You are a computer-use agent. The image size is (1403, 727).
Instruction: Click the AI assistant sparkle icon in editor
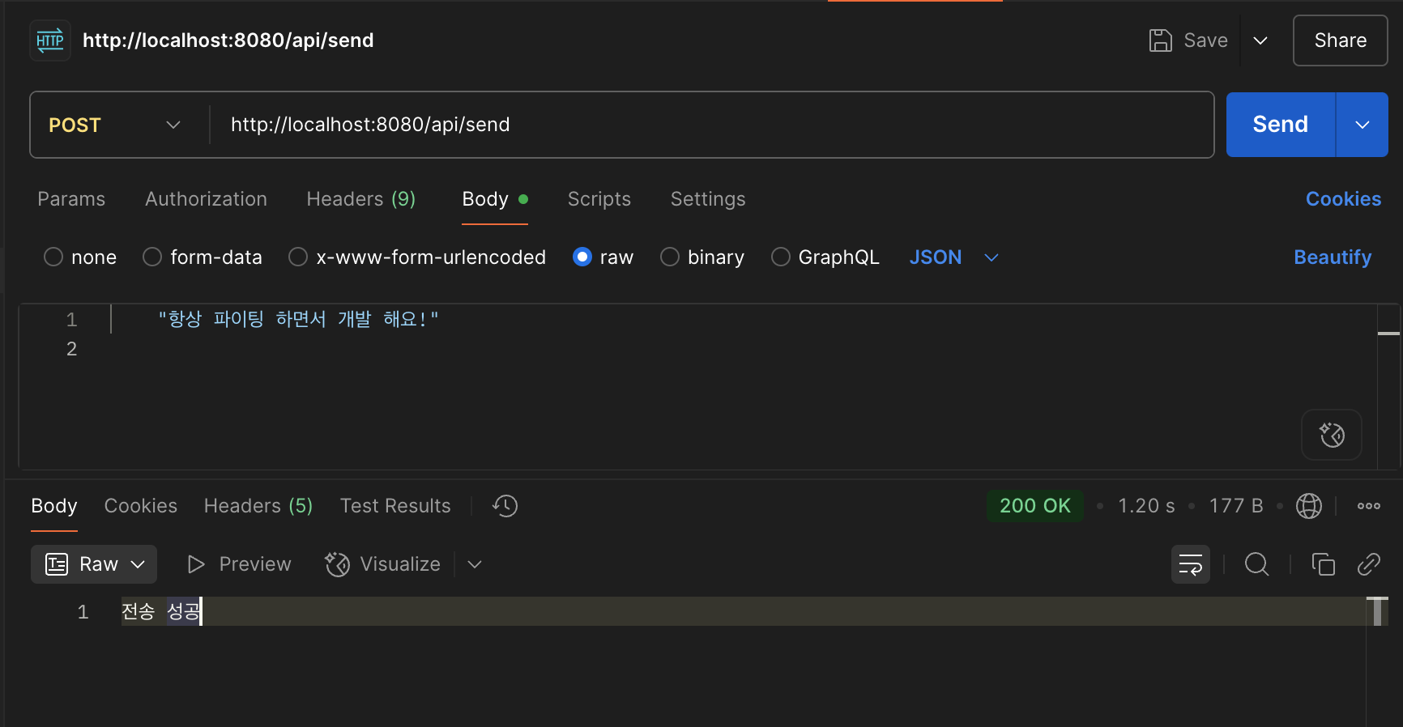(1332, 435)
